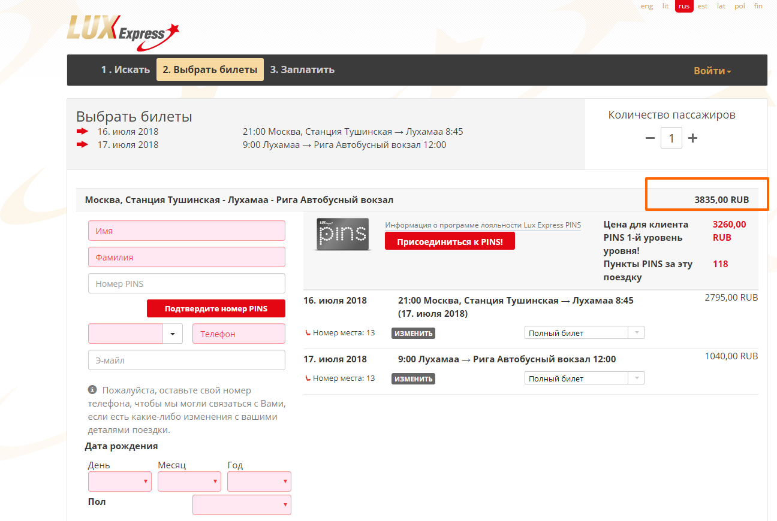Click the PINS points value 118
The height and width of the screenshot is (521, 777).
720,264
